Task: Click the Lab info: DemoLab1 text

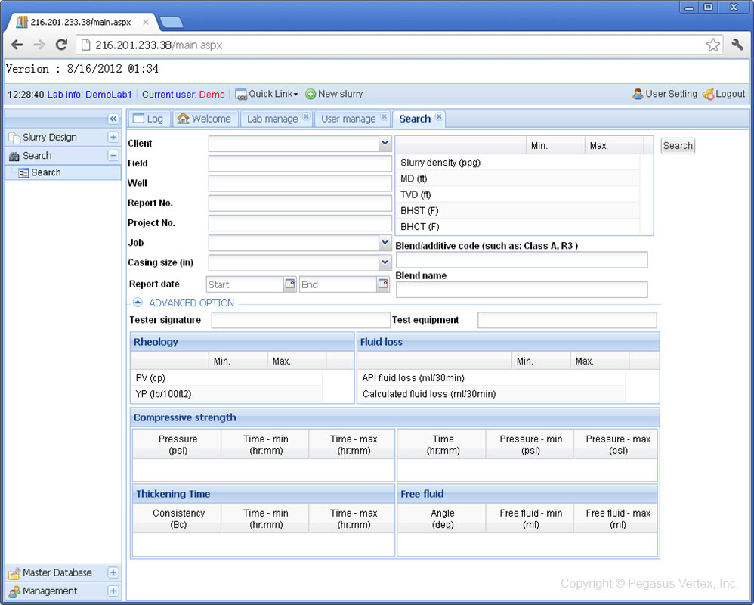Action: pyautogui.click(x=89, y=95)
